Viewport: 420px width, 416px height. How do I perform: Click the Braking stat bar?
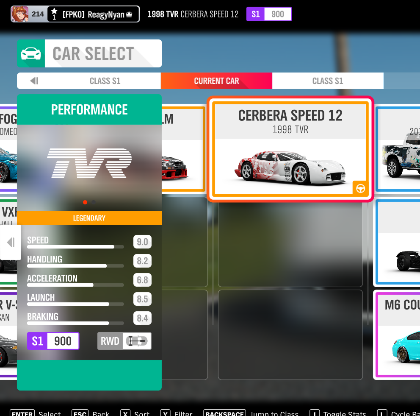(x=75, y=323)
